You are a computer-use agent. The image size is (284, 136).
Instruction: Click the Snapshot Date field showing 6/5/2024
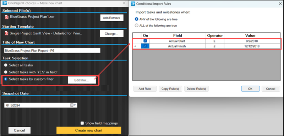[x=41, y=105]
